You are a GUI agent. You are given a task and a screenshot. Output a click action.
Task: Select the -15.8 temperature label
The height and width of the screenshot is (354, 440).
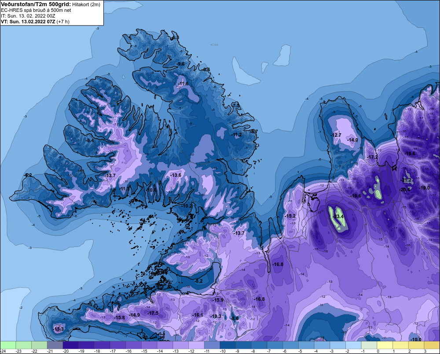[120, 318]
